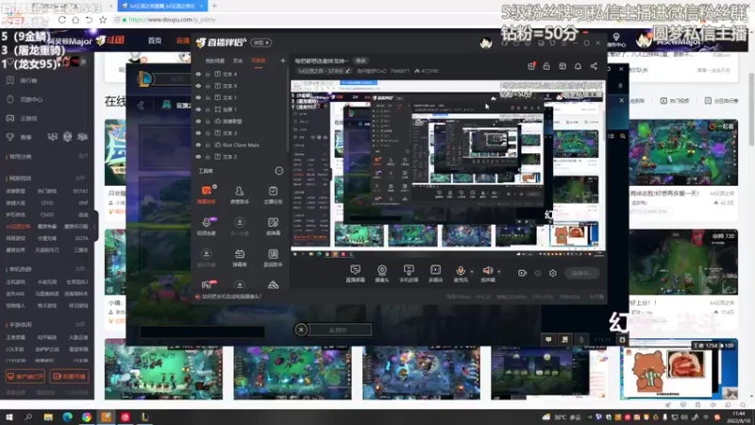Click the record video icon beside settings
The width and height of the screenshot is (755, 425).
(522, 273)
